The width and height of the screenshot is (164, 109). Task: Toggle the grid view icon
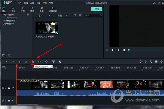[x=80, y=15]
